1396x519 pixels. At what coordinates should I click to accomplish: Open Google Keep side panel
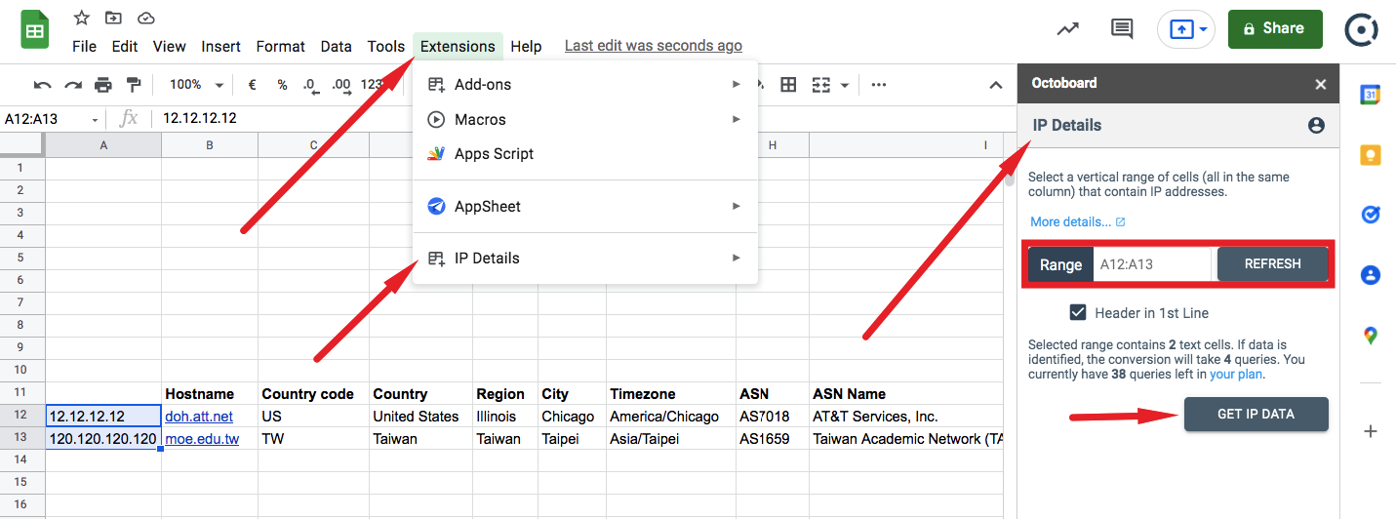click(x=1371, y=155)
